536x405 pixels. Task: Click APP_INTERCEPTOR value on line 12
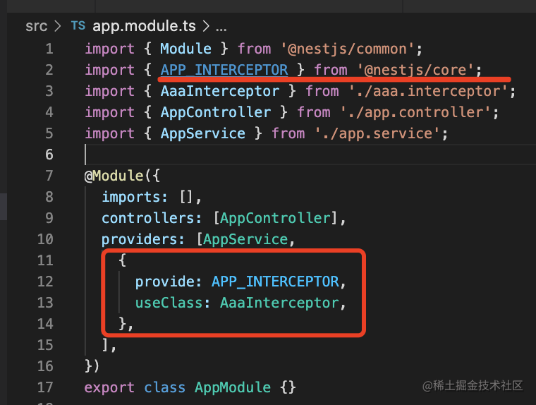pos(275,282)
